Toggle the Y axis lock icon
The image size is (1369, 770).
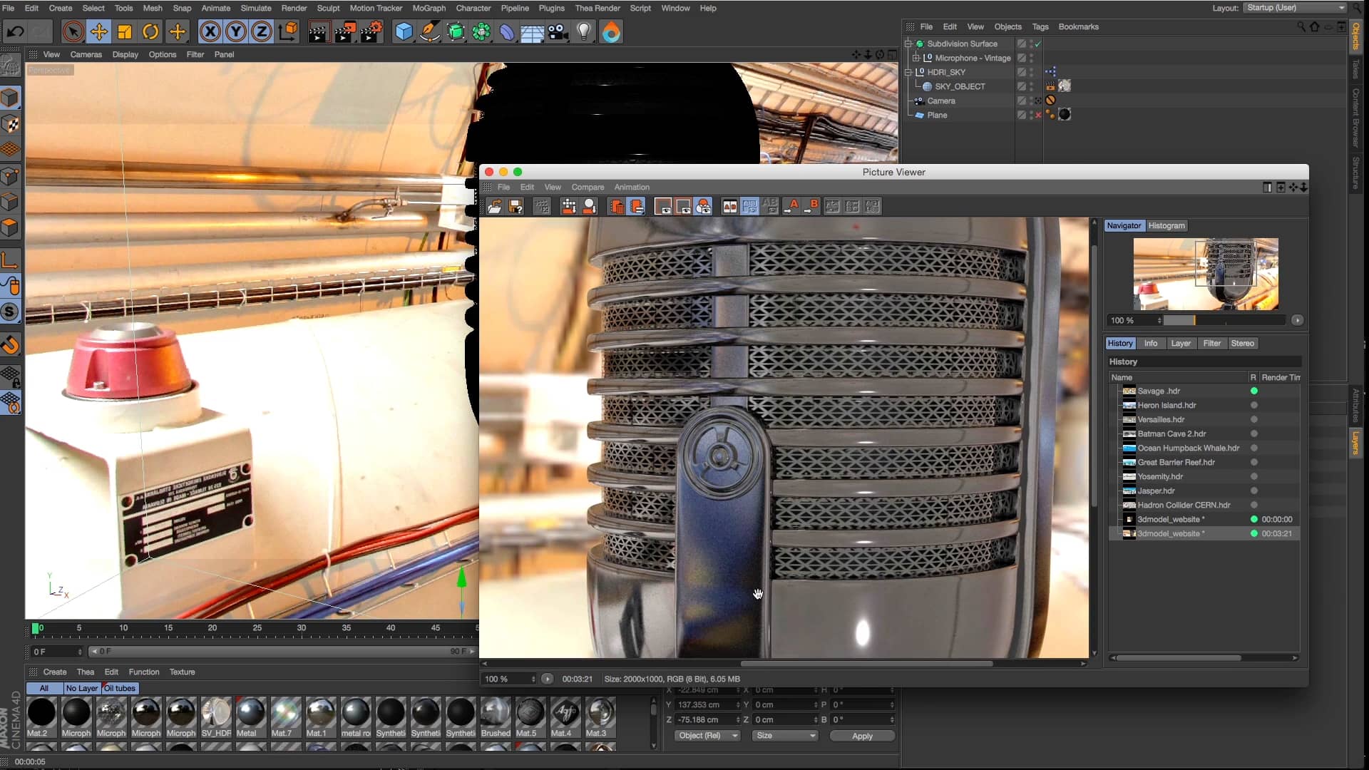[x=235, y=31]
